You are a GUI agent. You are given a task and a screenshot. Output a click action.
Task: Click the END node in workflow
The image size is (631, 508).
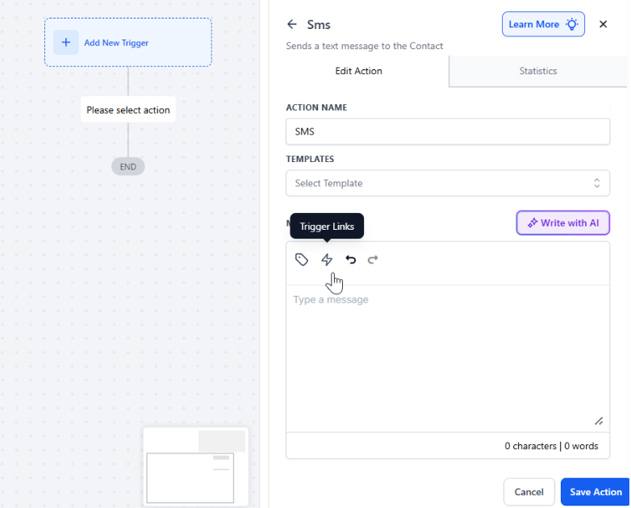[128, 167]
